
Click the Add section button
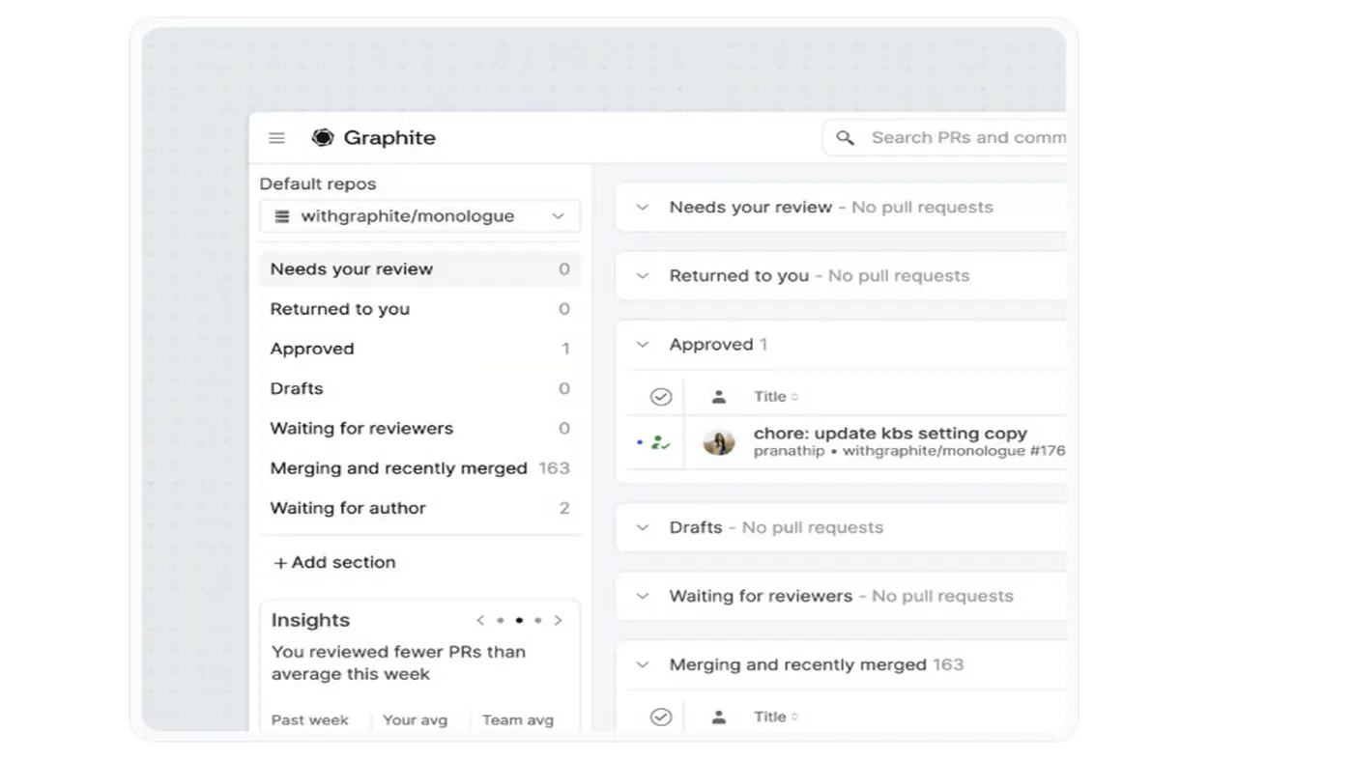click(334, 562)
